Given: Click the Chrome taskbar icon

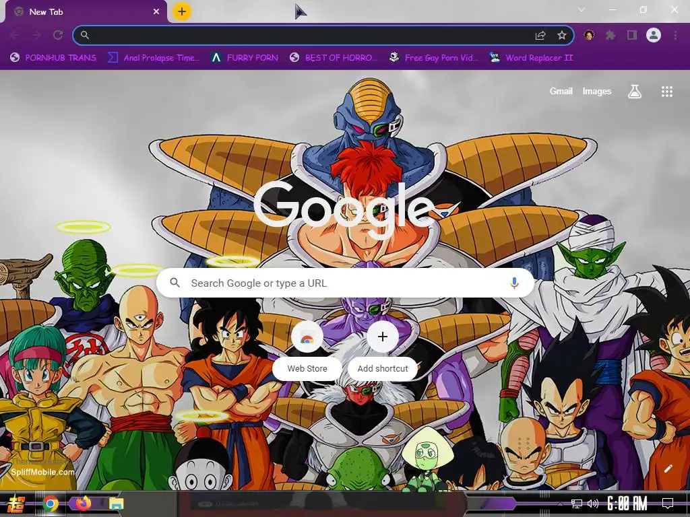Looking at the screenshot, I should click(x=51, y=504).
